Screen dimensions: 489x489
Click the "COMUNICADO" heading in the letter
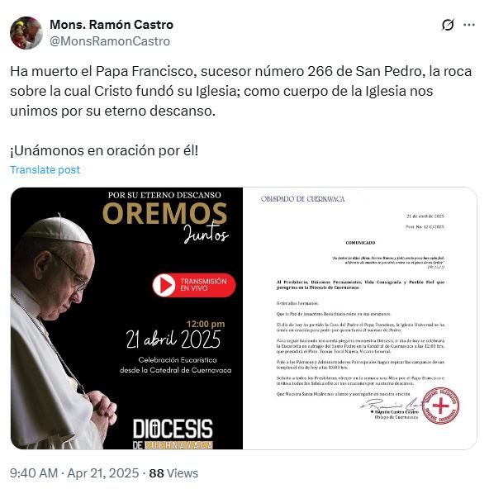tap(360, 243)
